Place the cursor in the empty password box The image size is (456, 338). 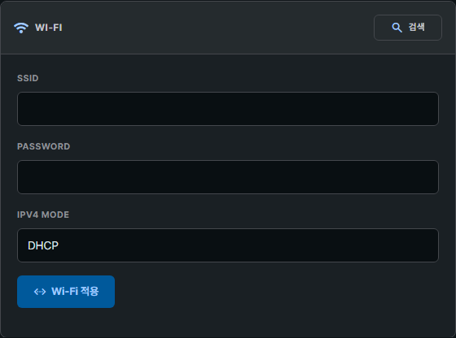[228, 177]
